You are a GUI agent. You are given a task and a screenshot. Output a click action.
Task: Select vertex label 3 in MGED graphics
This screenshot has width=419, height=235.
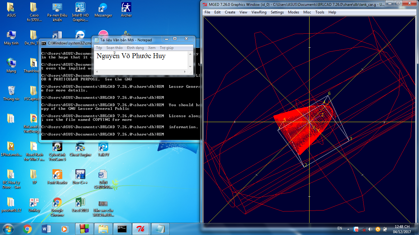[351, 139]
